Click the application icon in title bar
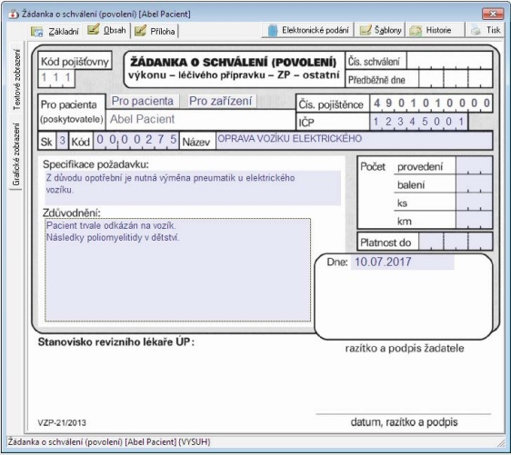Image resolution: width=511 pixels, height=455 pixels. click(x=14, y=14)
